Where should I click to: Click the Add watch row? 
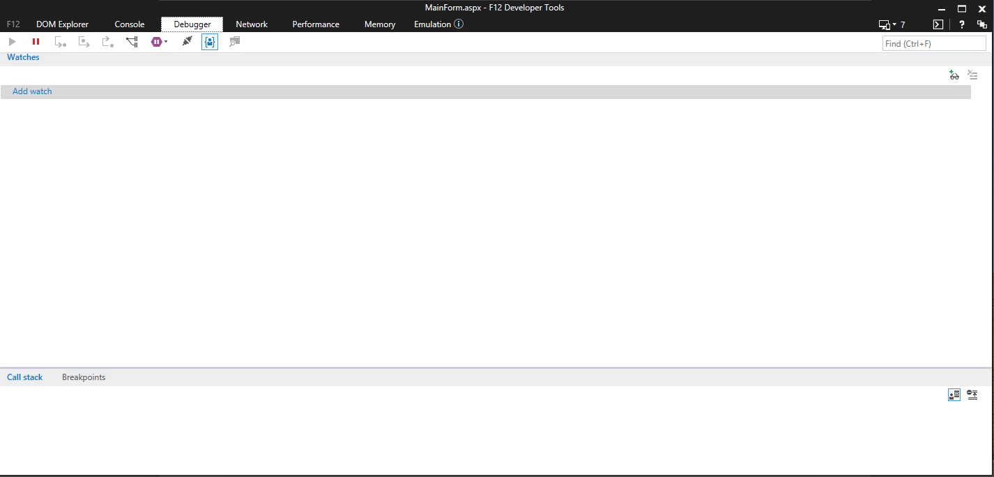coord(486,92)
